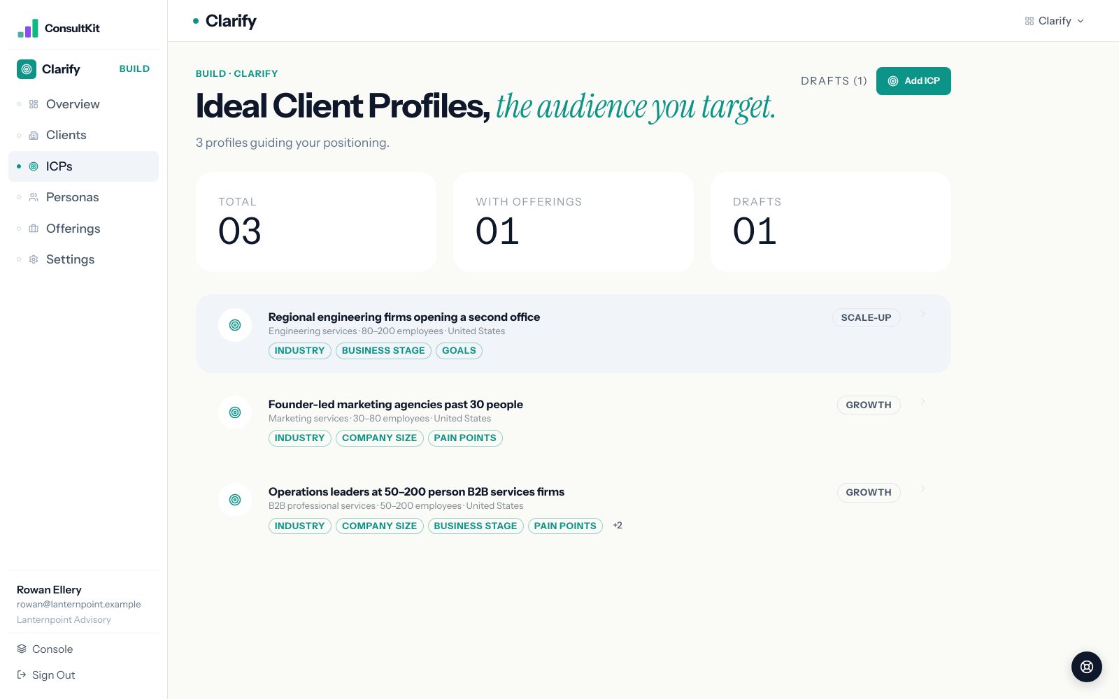Viewport: 1119px width, 699px height.
Task: Click target icon for Regional engineering firms profile
Action: click(x=235, y=325)
